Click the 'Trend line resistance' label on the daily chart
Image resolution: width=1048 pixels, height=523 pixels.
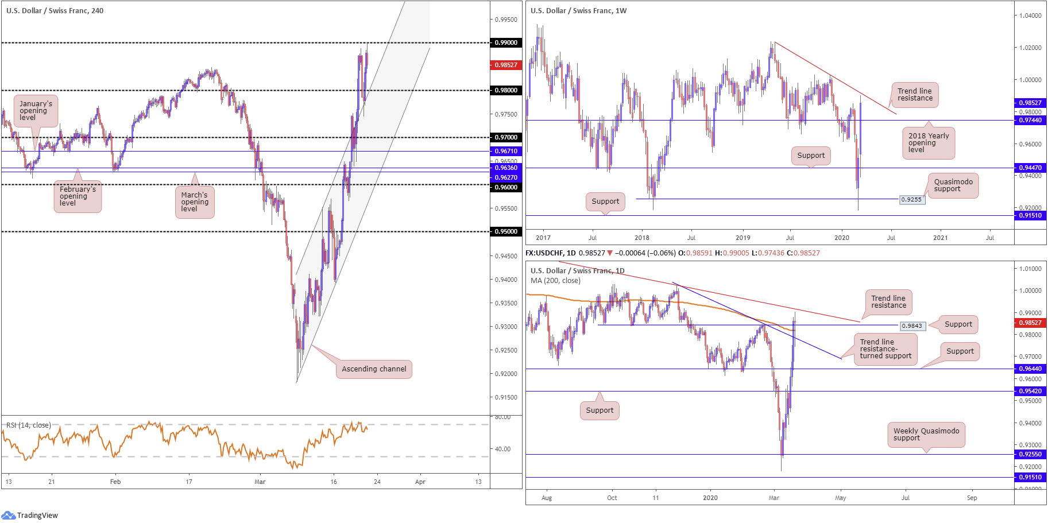888,302
